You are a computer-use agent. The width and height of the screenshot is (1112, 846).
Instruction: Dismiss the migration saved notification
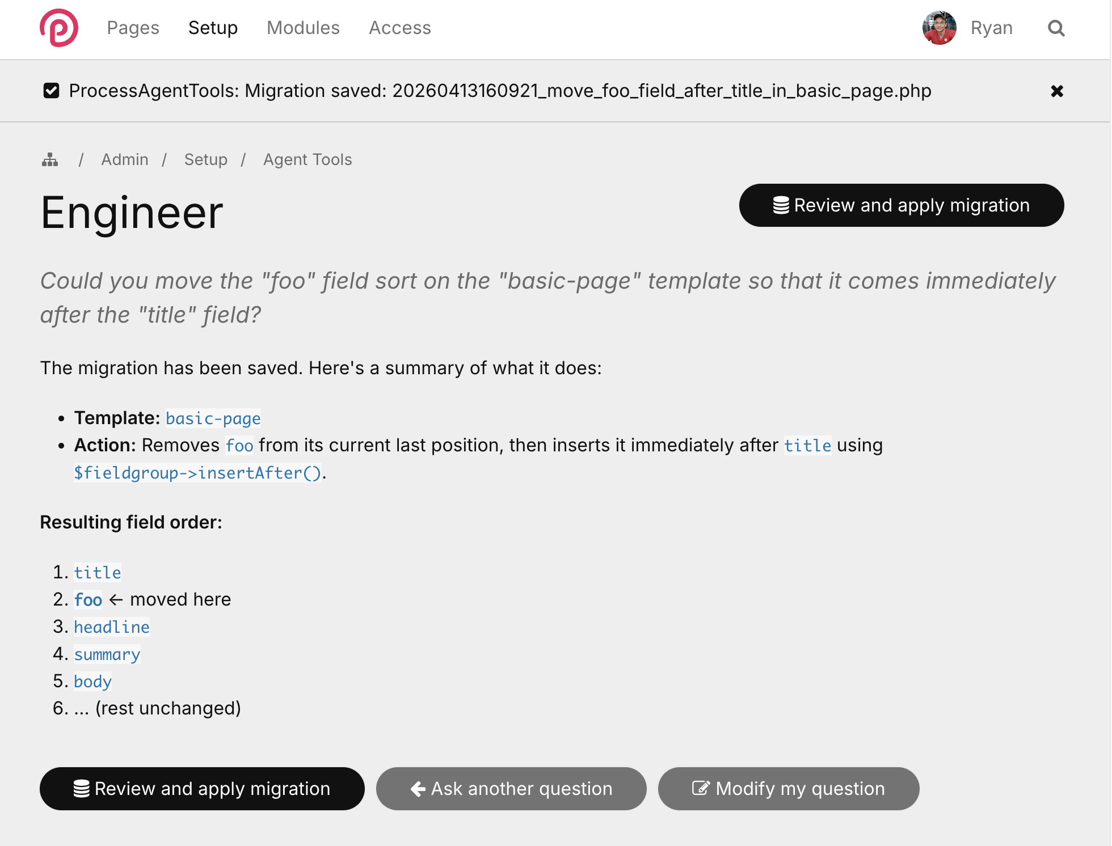[x=1056, y=91]
